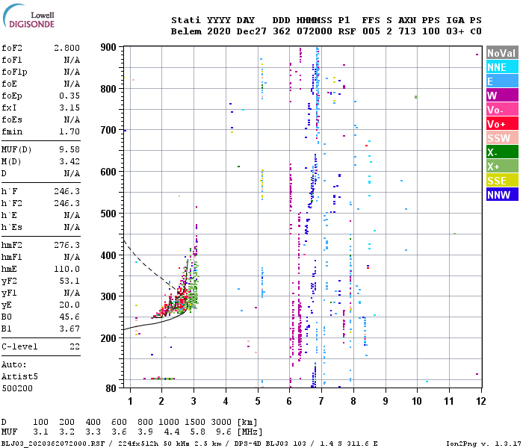Click the 500200 code under Artist5

17,388
